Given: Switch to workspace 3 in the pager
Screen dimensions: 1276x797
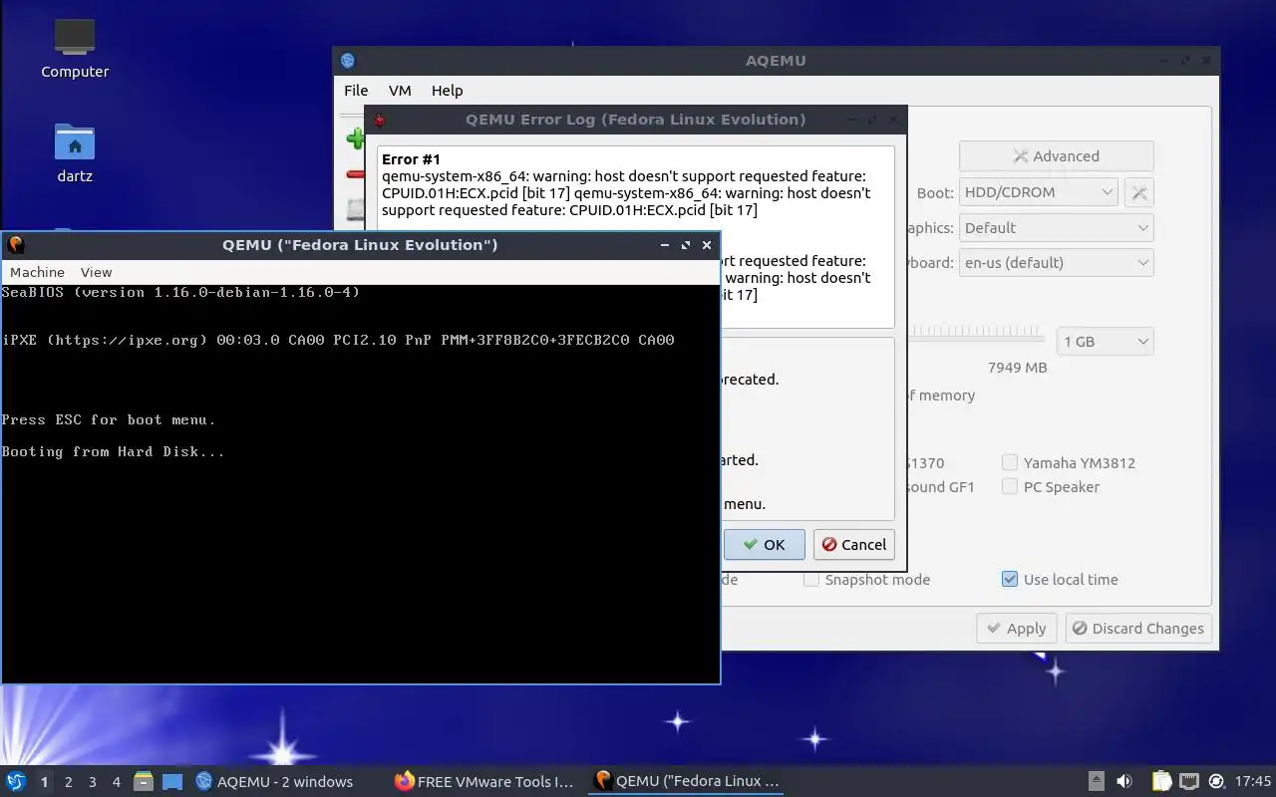Looking at the screenshot, I should click(x=92, y=781).
